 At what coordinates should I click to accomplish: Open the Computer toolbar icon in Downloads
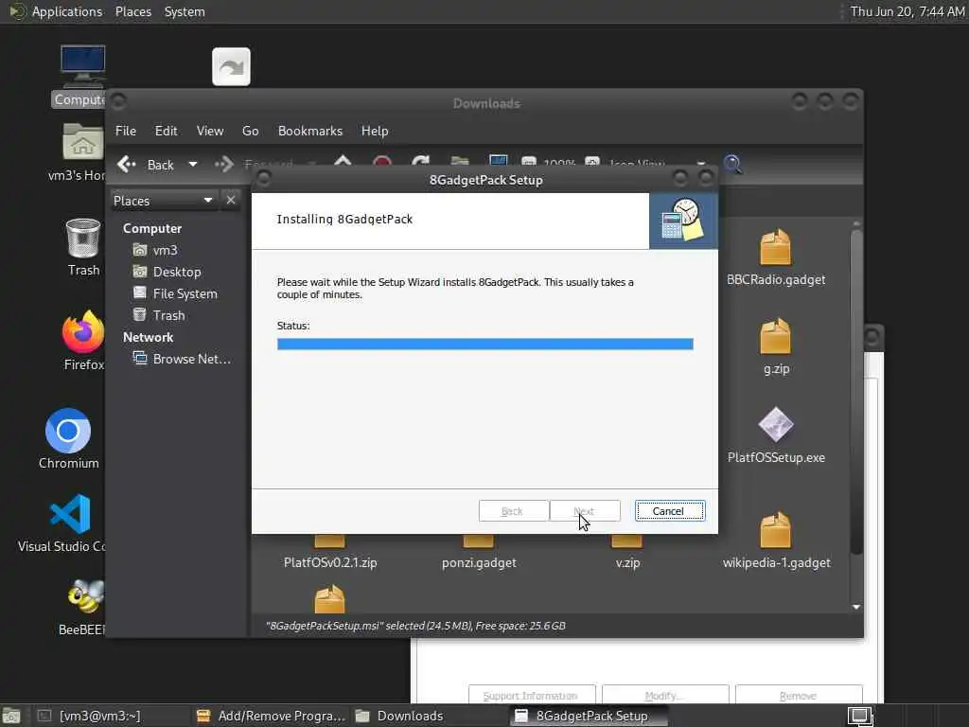498,161
